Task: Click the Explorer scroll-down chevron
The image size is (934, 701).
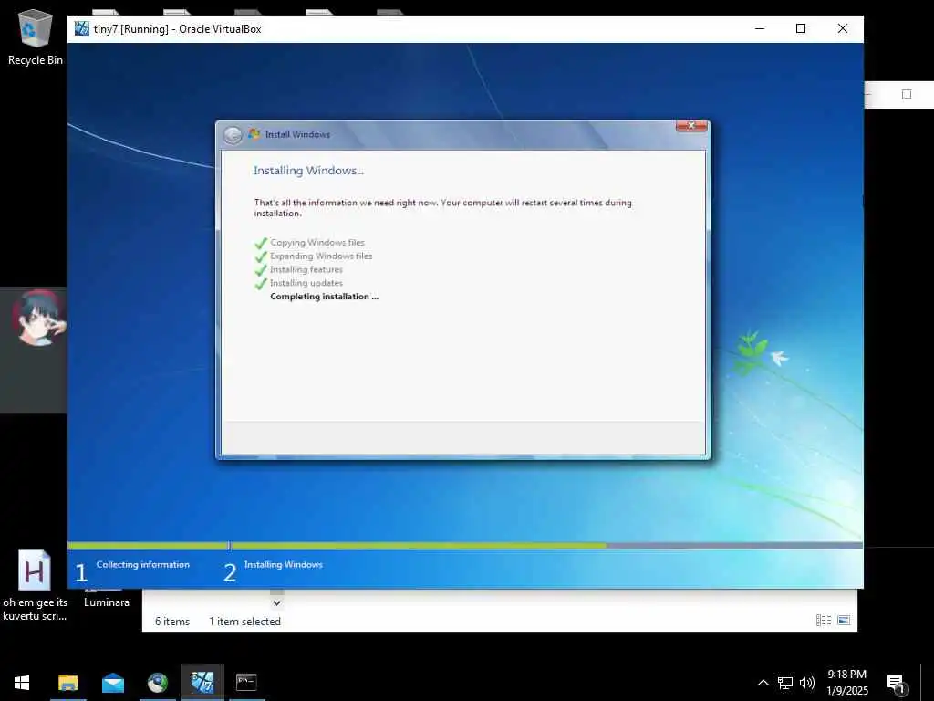Action: [276, 602]
